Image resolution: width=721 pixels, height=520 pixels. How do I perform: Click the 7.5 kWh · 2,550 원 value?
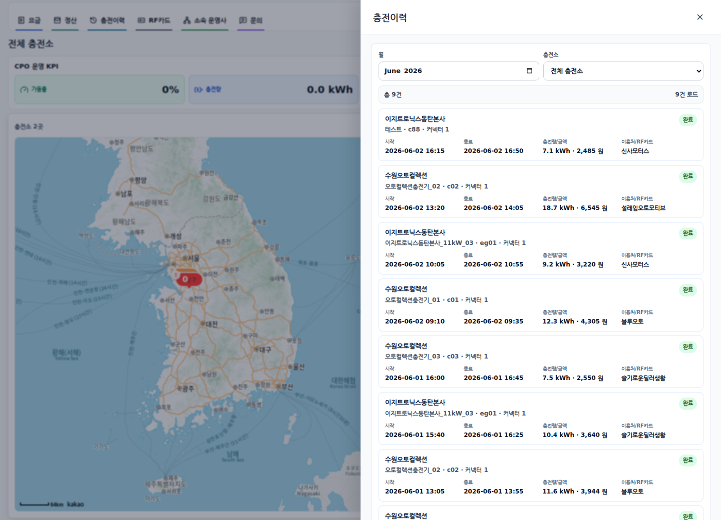pos(573,378)
